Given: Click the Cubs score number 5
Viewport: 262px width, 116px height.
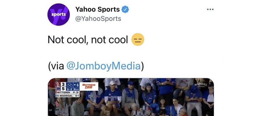Looking at the screenshot, I should tap(63, 89).
